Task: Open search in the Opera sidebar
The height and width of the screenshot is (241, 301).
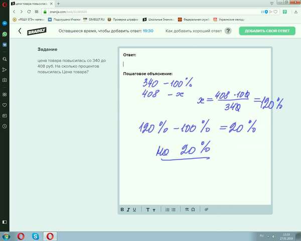Action: tap(5, 59)
